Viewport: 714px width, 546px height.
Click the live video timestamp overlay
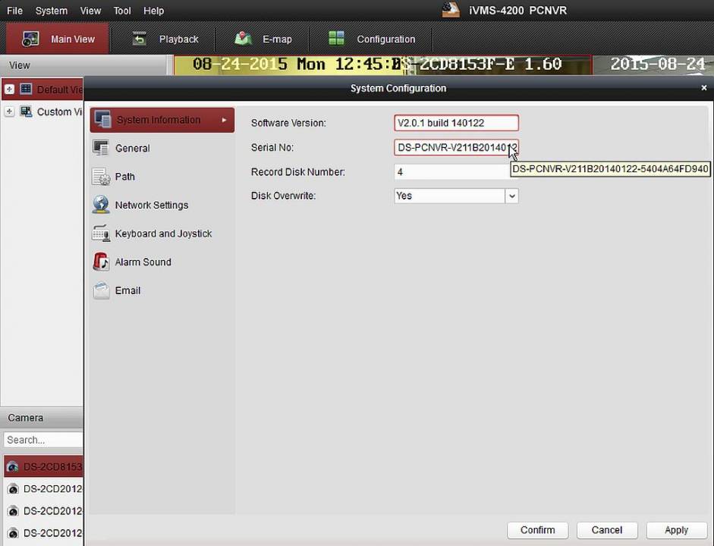[x=296, y=64]
